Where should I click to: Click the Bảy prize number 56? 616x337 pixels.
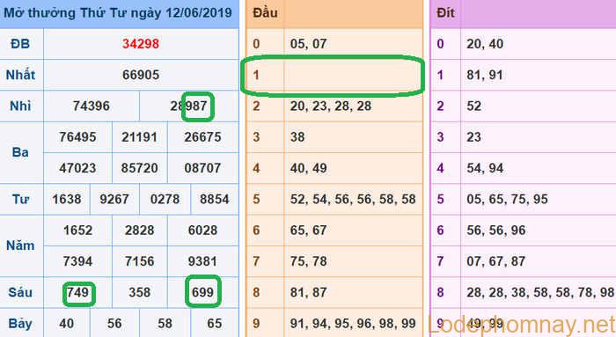[x=114, y=323]
